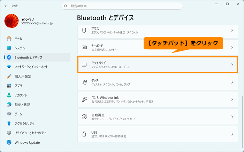Expand the キーボード settings chevron
The image size is (244, 152).
tap(232, 48)
